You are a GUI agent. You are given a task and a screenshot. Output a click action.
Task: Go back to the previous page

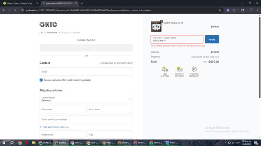[4, 10]
